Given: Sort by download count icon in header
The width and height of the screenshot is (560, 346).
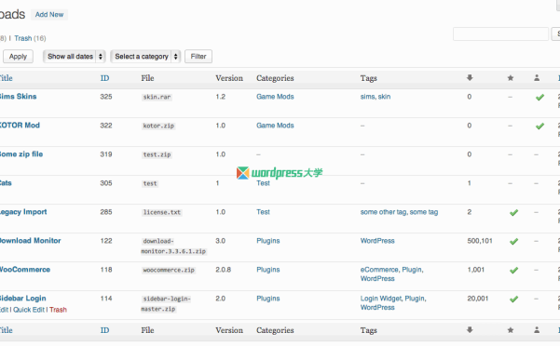Looking at the screenshot, I should 470,78.
